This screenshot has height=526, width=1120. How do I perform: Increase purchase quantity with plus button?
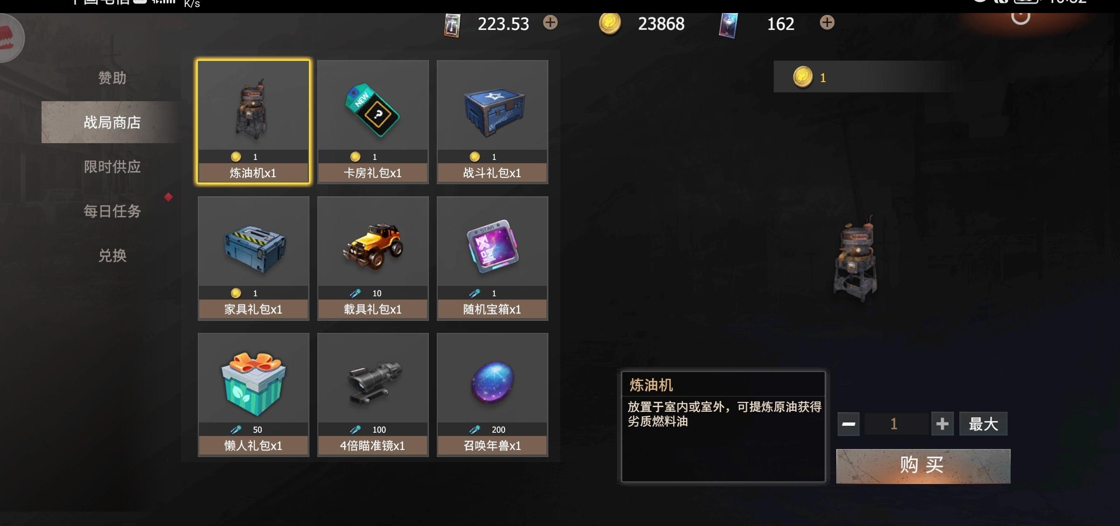[x=942, y=424]
